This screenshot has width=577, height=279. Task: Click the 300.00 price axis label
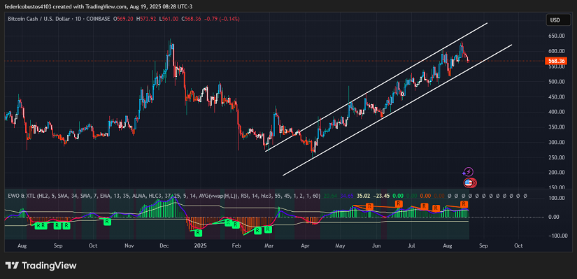click(x=557, y=142)
